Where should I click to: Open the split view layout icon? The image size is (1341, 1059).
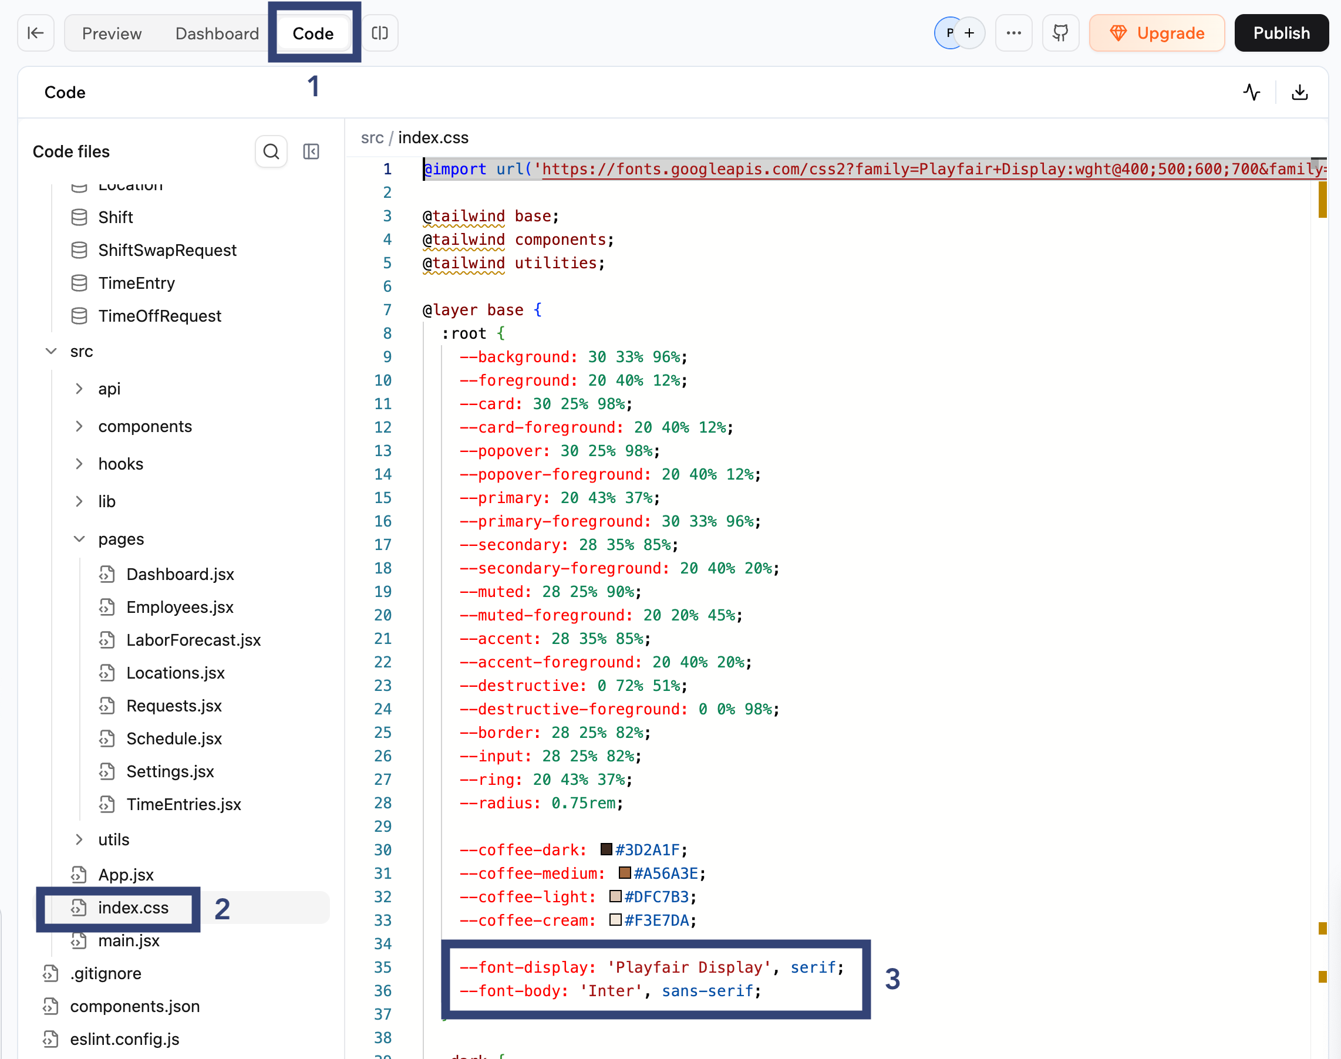click(379, 33)
